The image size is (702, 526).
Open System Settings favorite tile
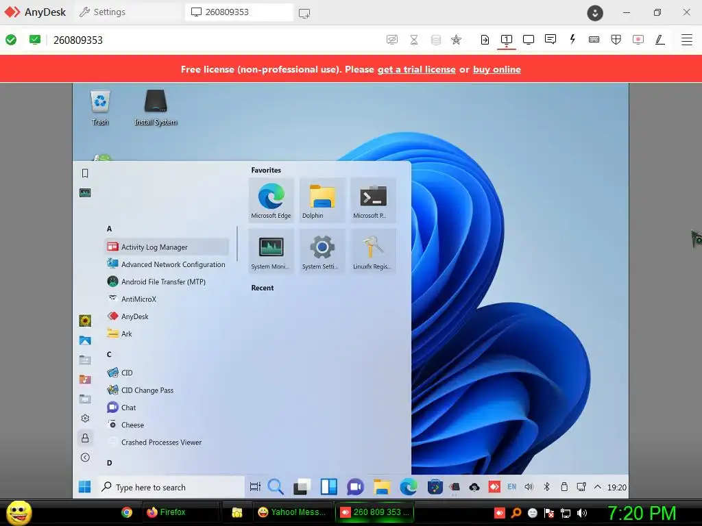point(322,251)
